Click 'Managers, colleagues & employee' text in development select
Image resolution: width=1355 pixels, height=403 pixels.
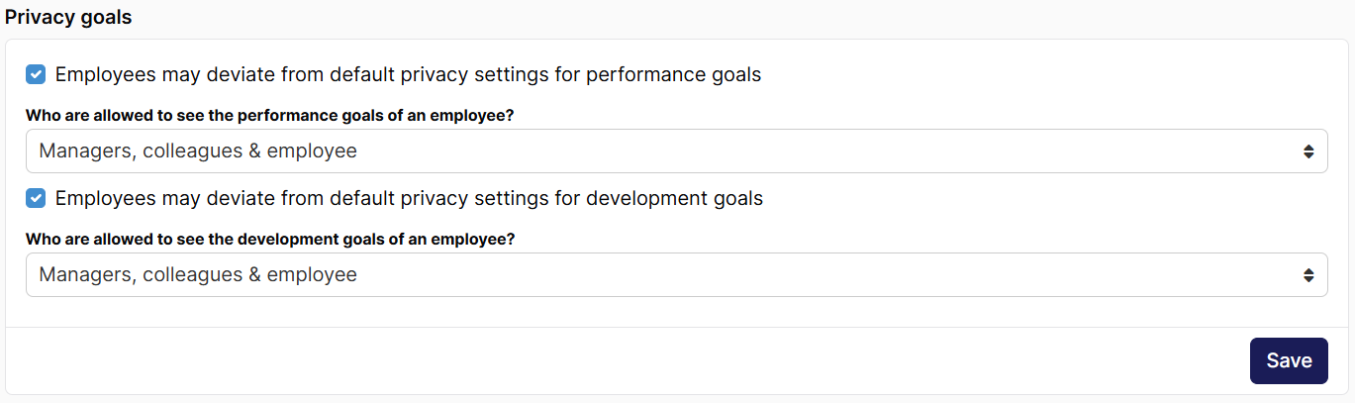point(198,275)
